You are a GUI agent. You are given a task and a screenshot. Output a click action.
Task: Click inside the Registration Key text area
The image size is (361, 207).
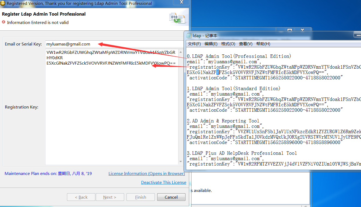pos(112,107)
